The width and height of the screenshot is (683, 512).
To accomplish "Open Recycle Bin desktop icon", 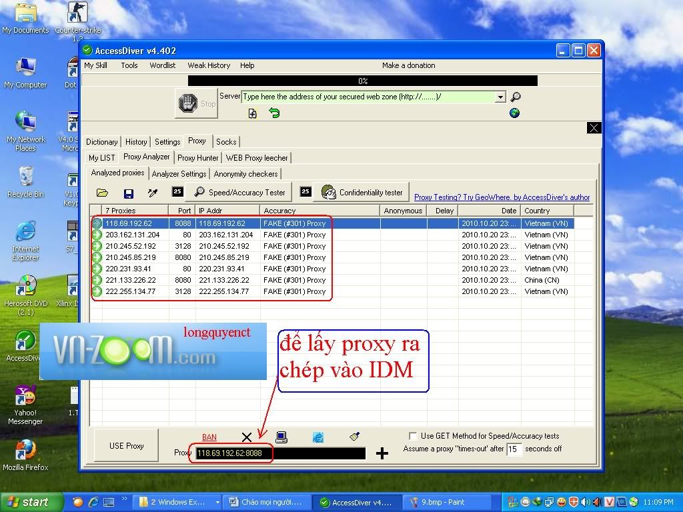I will 25,182.
